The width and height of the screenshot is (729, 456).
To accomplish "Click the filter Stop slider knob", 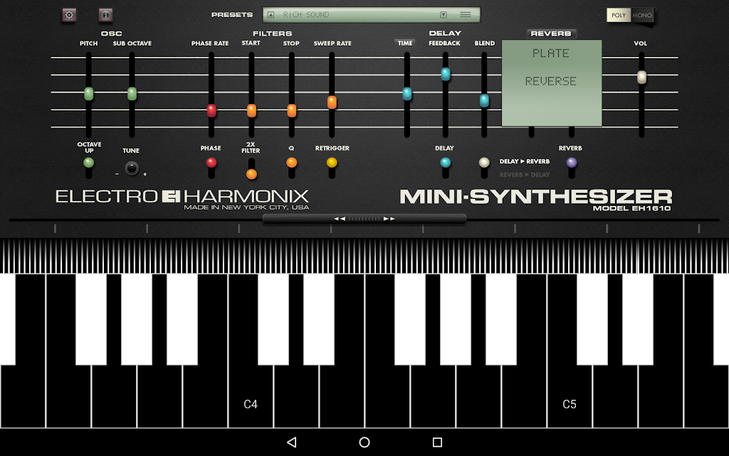I will tap(291, 110).
